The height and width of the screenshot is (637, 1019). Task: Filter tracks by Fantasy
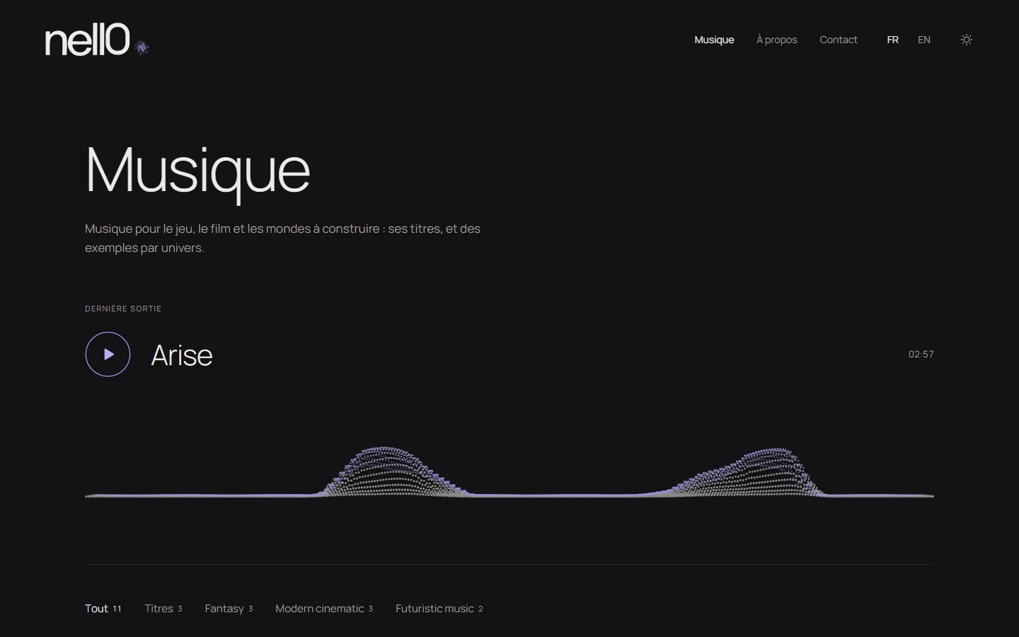(229, 609)
